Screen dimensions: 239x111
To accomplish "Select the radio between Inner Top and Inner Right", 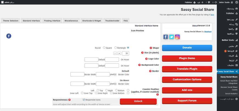I will coord(96,93).
